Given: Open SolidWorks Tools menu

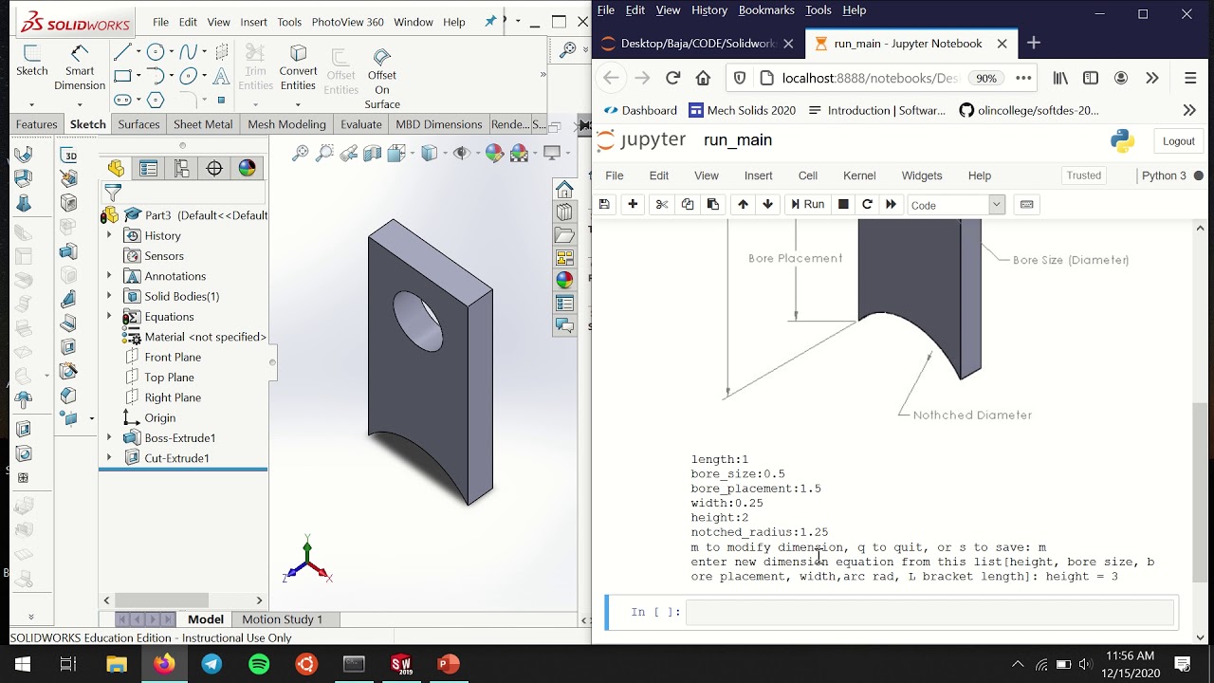Looking at the screenshot, I should pyautogui.click(x=289, y=22).
